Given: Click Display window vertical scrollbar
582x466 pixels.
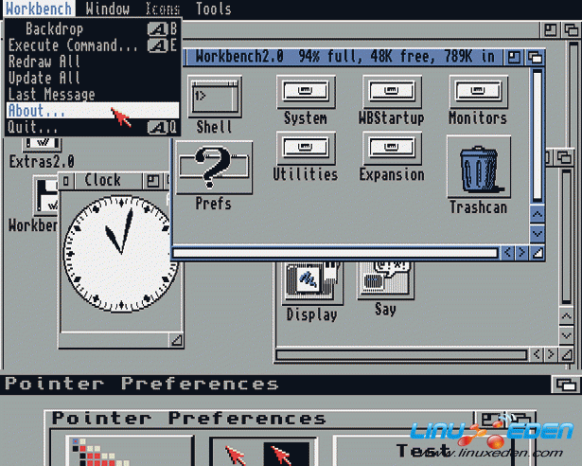Looking at the screenshot, I should (567, 237).
